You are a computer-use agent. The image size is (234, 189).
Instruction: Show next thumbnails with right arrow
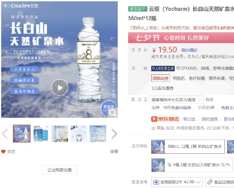pyautogui.click(x=114, y=134)
